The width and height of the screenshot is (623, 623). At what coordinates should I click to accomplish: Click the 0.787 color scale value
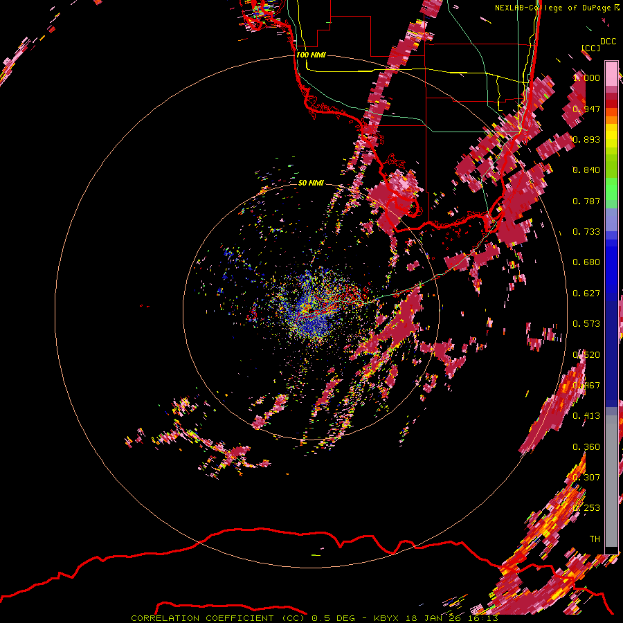[586, 201]
